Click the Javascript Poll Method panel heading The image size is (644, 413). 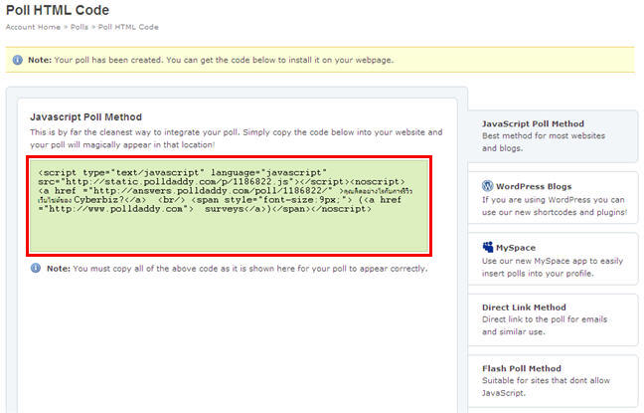click(85, 116)
